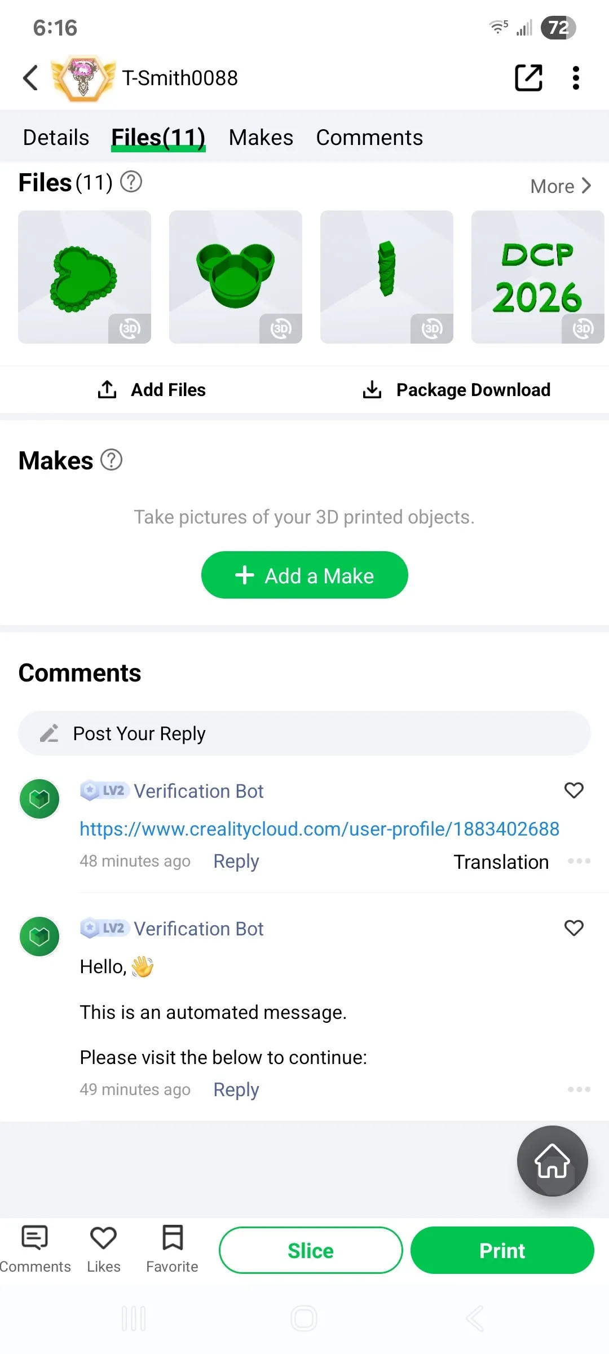
Task: Open the Comments icon in bottom bar
Action: click(35, 1249)
